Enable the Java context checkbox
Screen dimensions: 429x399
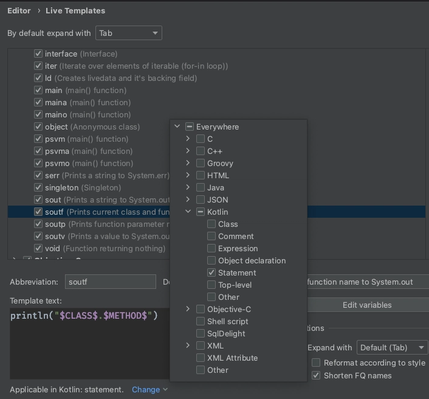click(x=201, y=187)
